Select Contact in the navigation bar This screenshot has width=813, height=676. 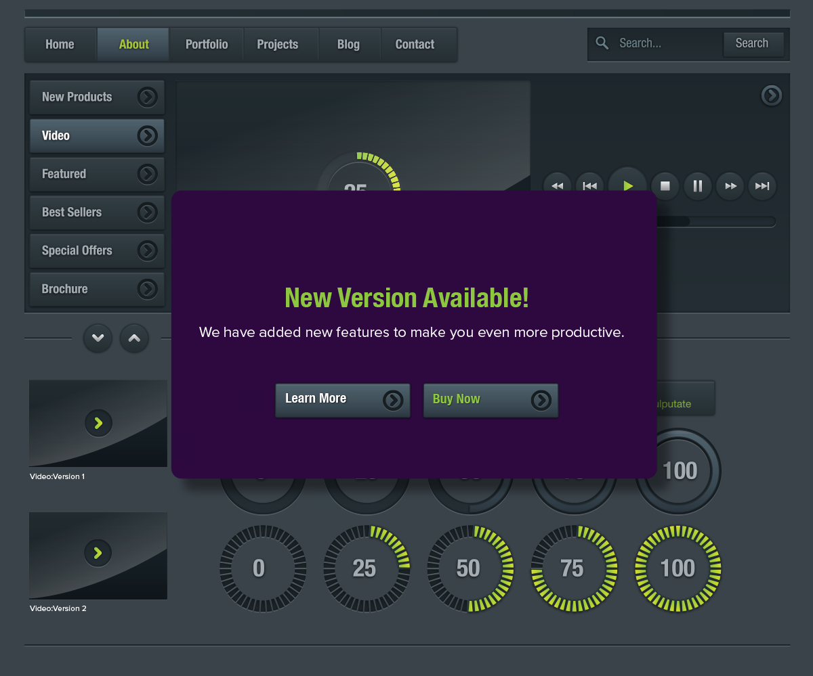pos(415,45)
